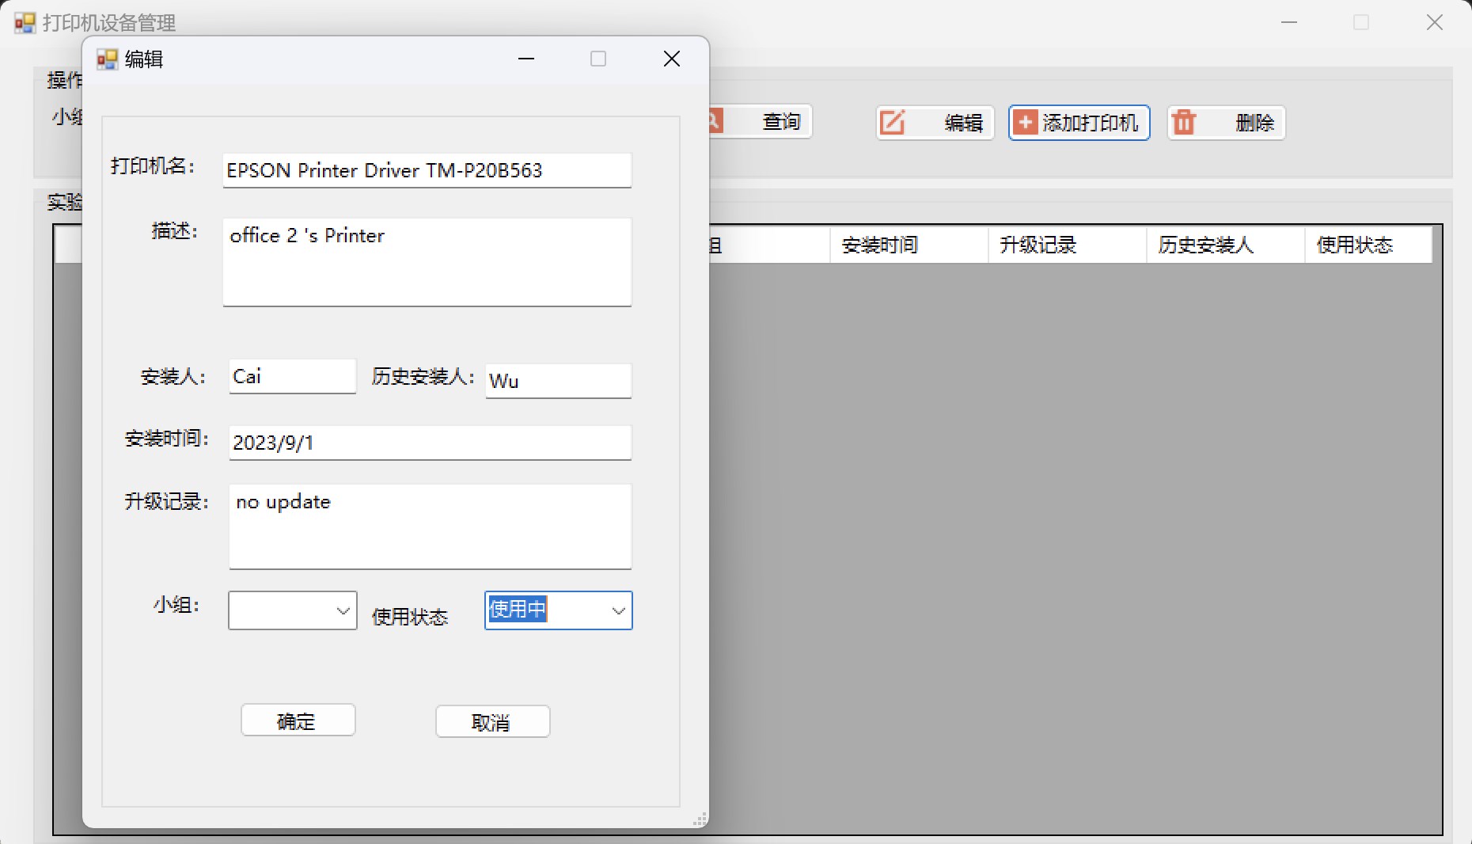
Task: Click the pencil icon on the 编辑 button
Action: click(893, 123)
